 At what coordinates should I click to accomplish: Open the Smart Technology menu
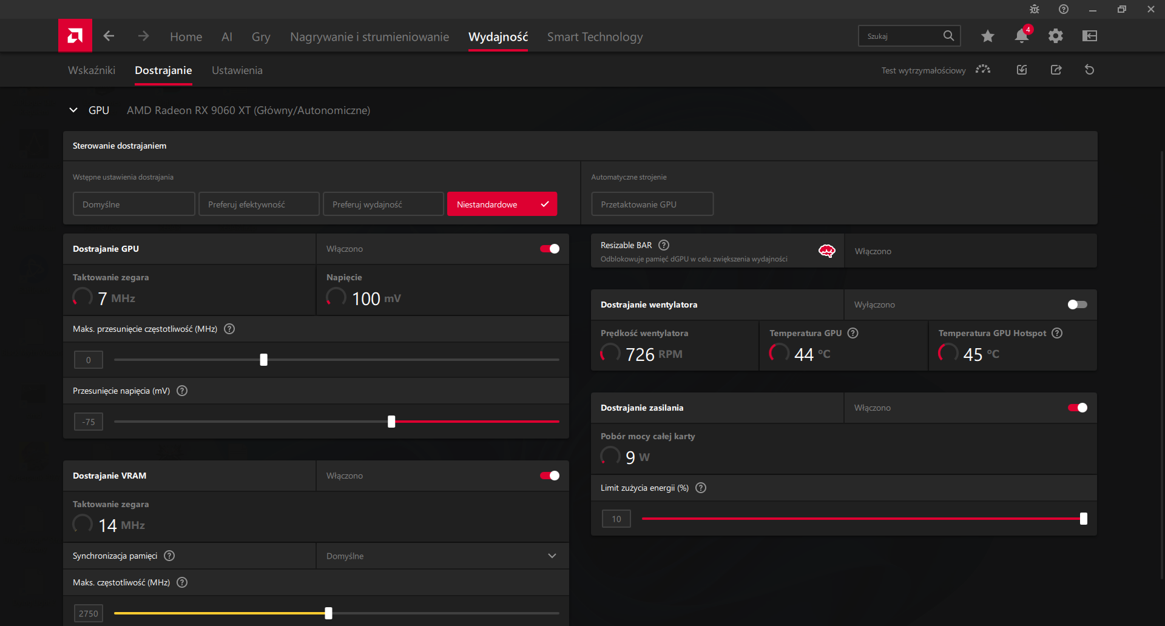point(595,37)
